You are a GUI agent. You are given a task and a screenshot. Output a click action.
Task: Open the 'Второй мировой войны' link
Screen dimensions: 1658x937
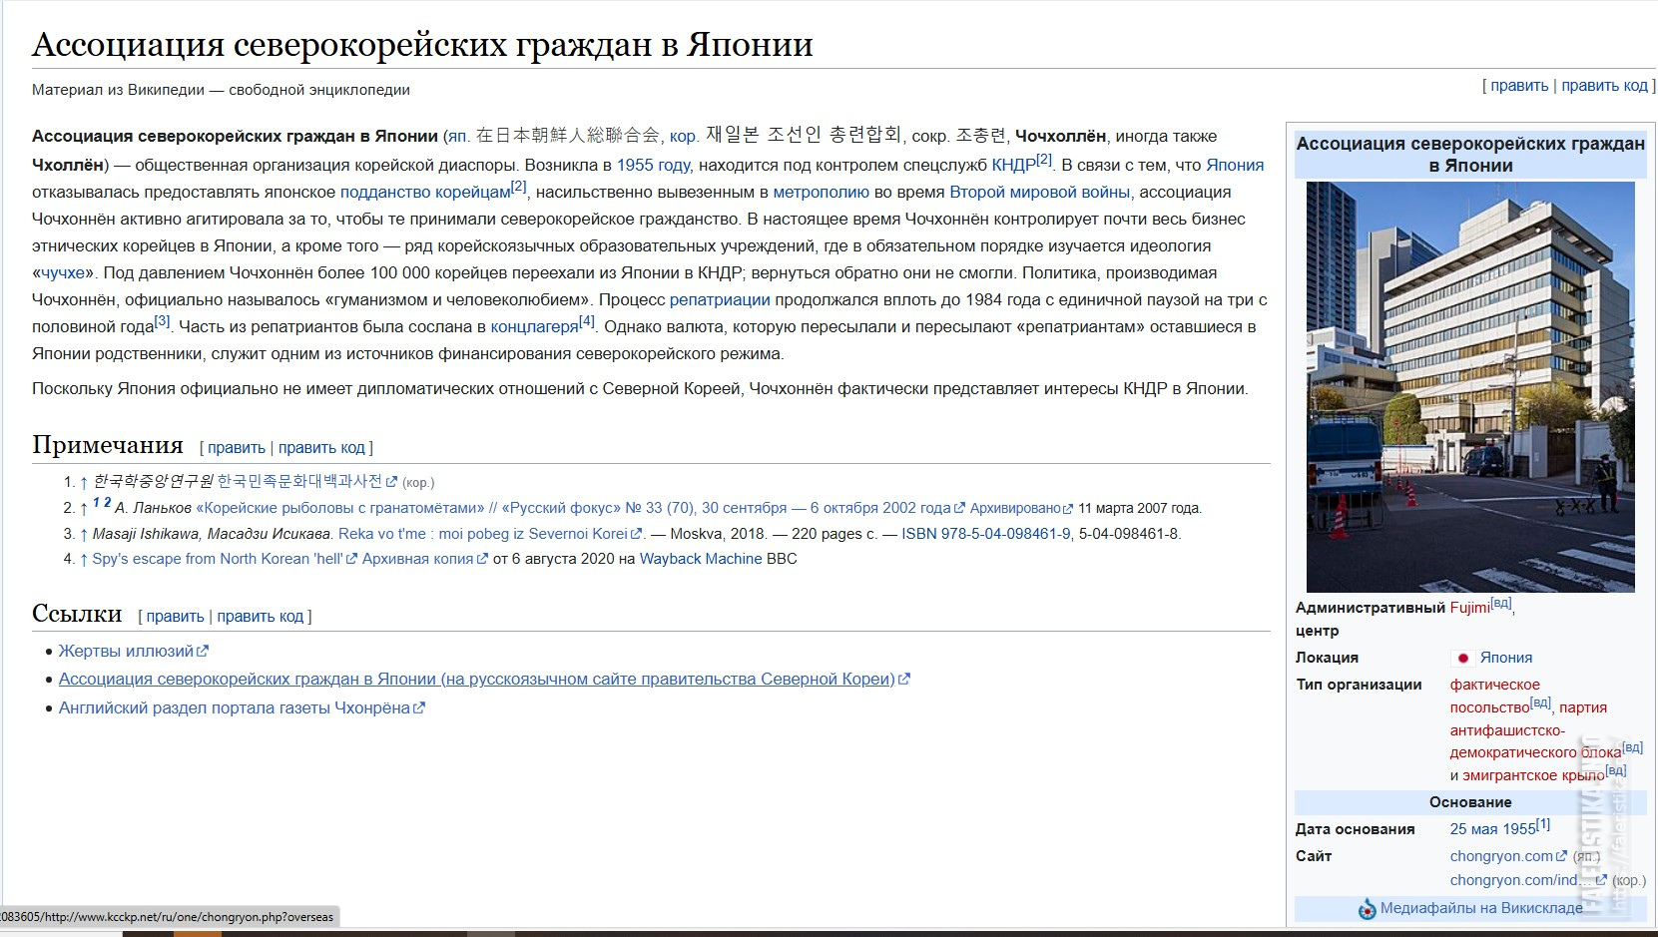point(1039,192)
